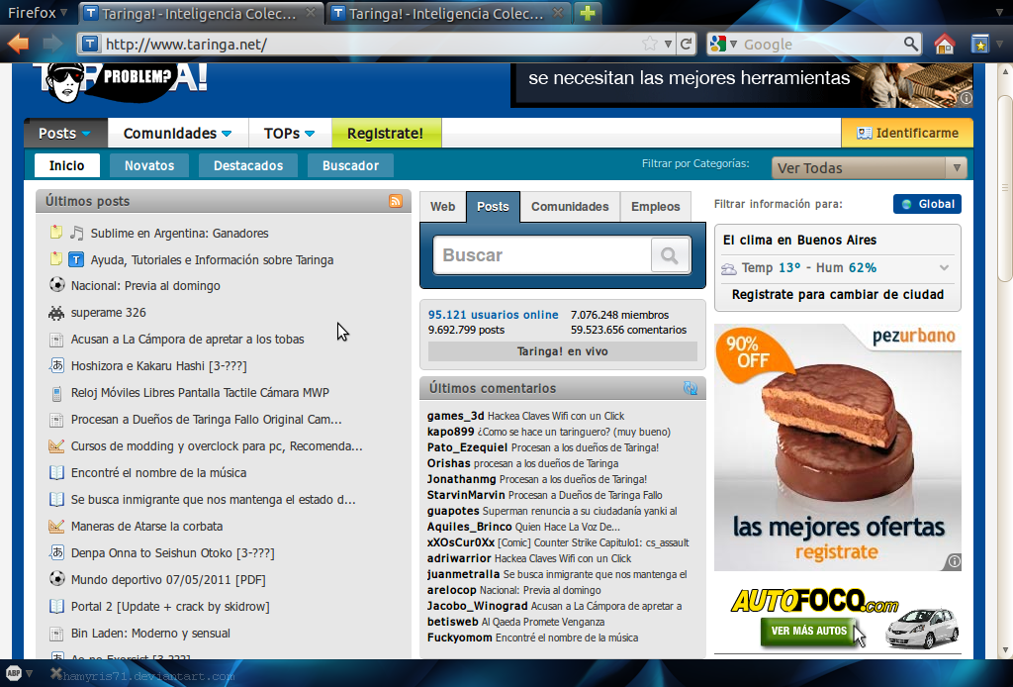Open the Novatos tab

coord(149,165)
